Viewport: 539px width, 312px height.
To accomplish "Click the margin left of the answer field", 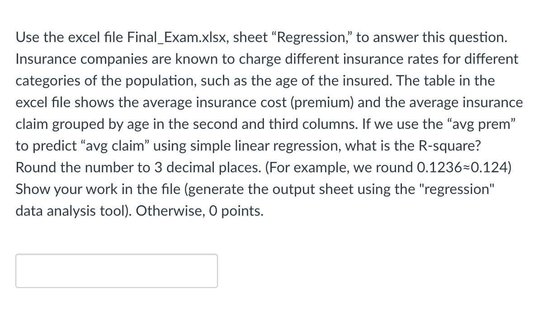I will (7, 270).
